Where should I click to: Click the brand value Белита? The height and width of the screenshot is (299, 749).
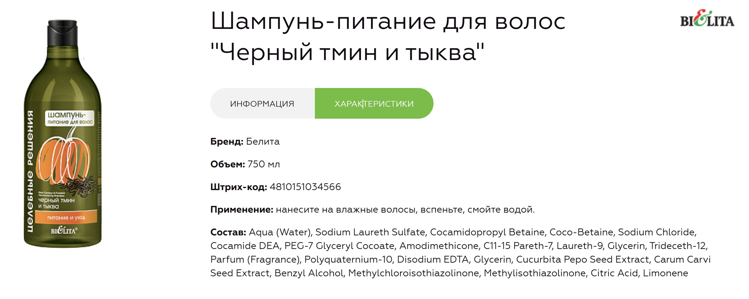(x=263, y=141)
